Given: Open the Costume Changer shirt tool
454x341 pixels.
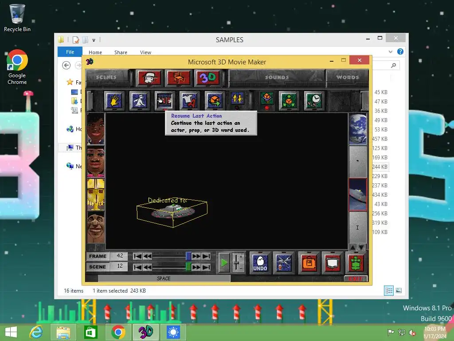Looking at the screenshot, I should (x=189, y=101).
